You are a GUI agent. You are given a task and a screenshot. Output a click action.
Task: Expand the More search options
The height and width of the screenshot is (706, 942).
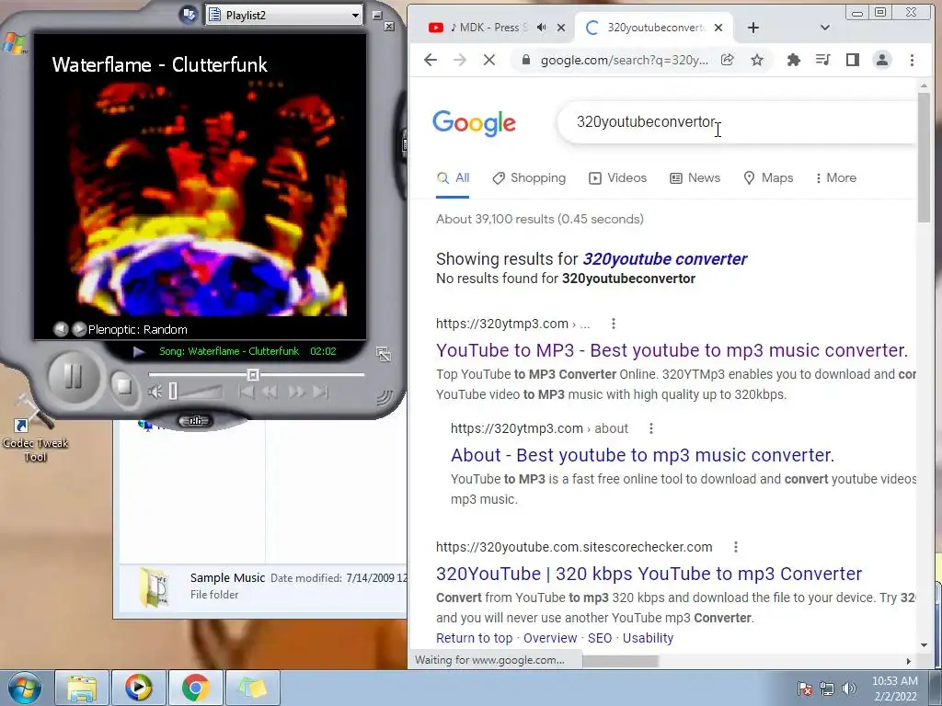pyautogui.click(x=835, y=178)
